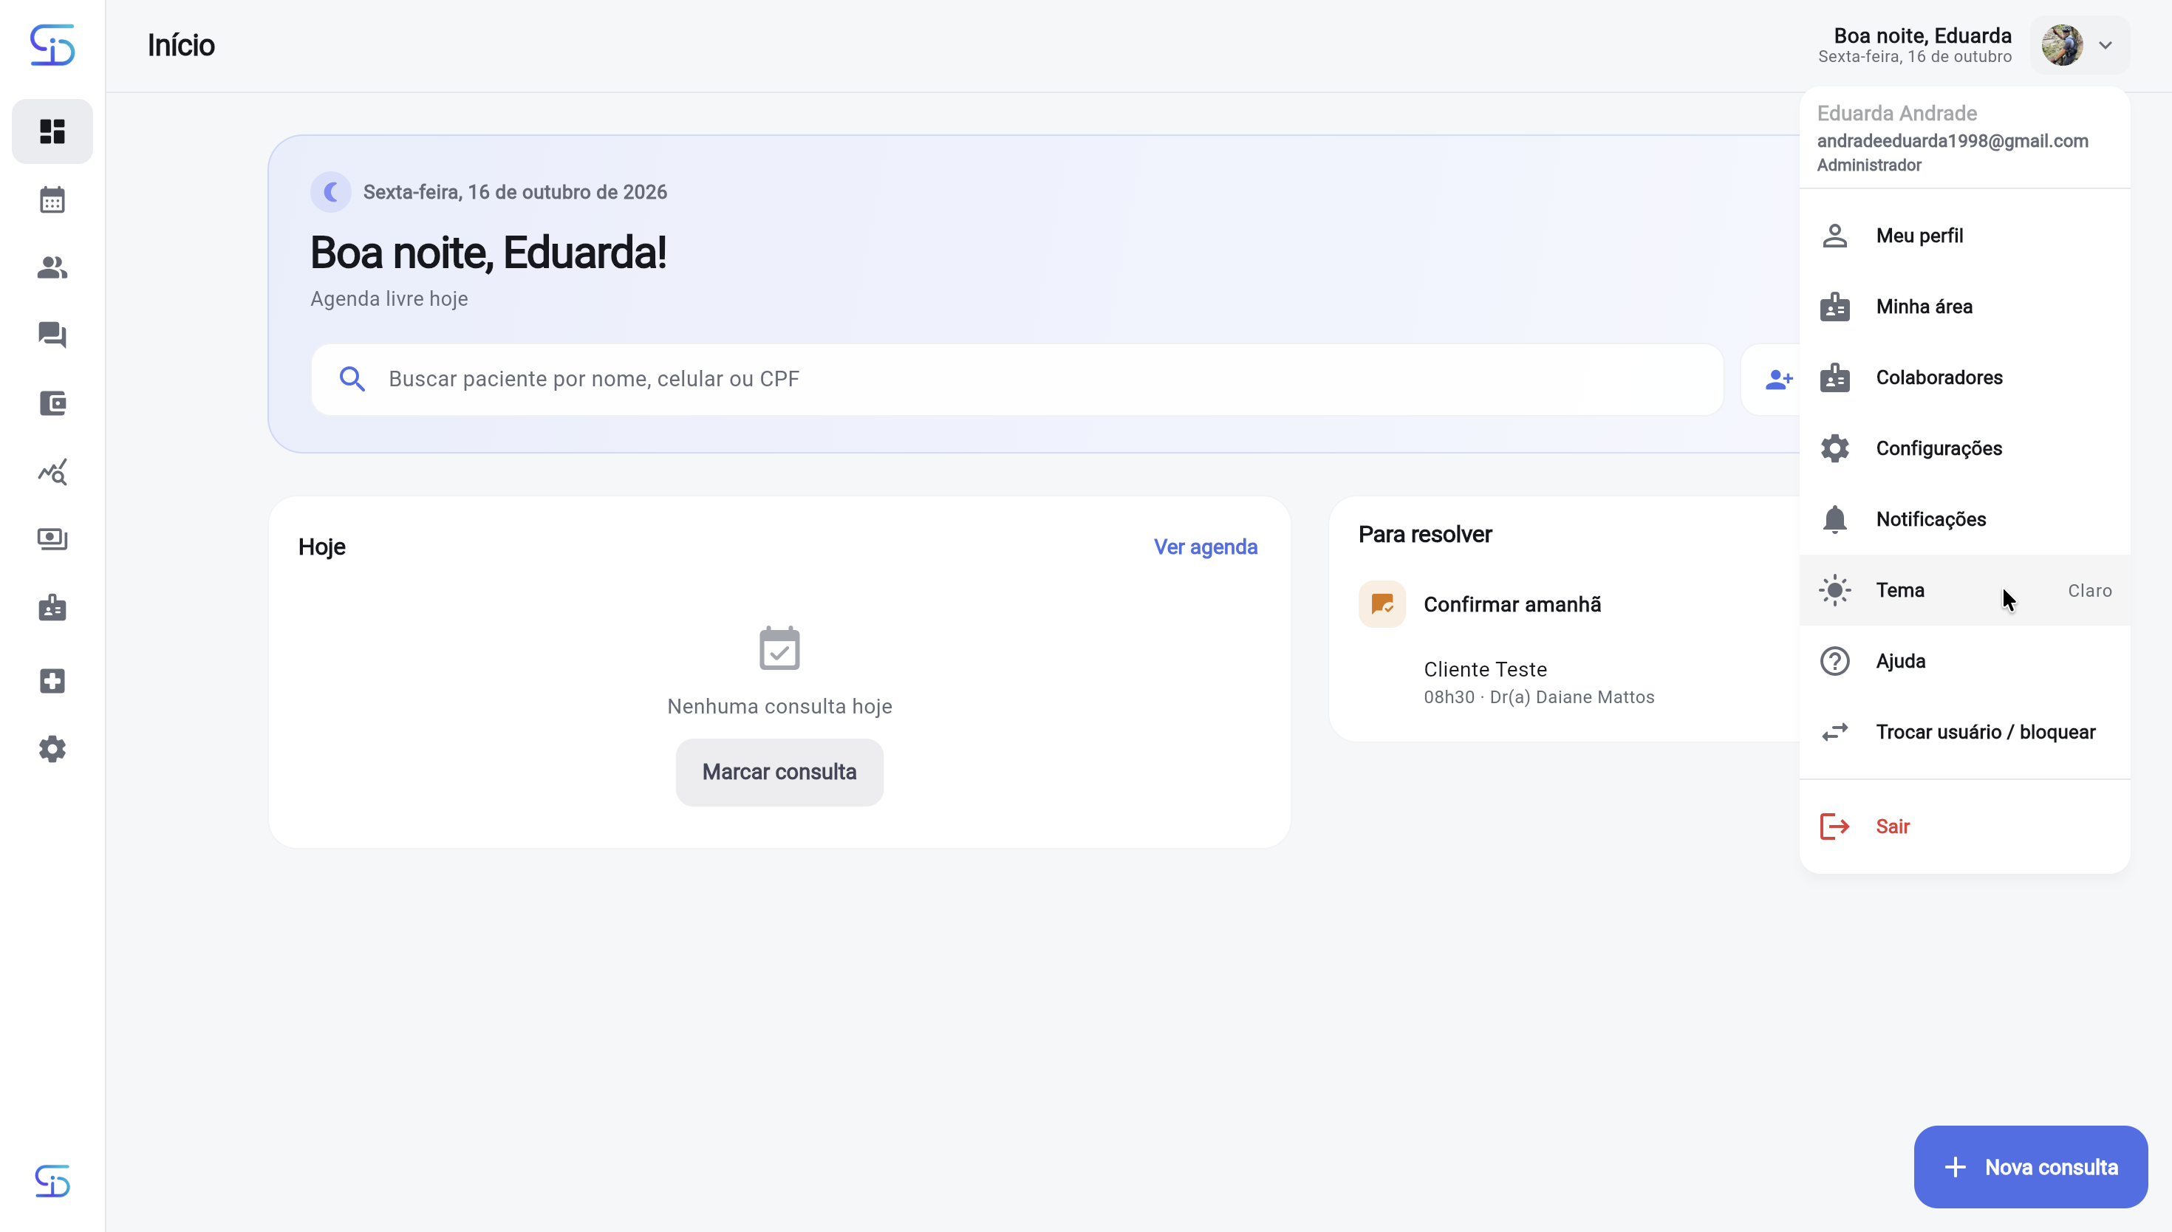The height and width of the screenshot is (1232, 2172).
Task: Open the chat messages icon in sidebar
Action: click(52, 335)
